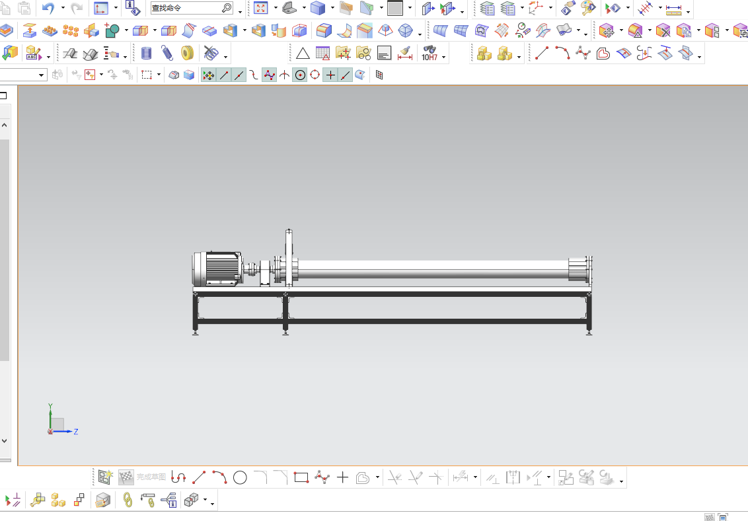Click the yellow tape roll icon

click(x=188, y=53)
